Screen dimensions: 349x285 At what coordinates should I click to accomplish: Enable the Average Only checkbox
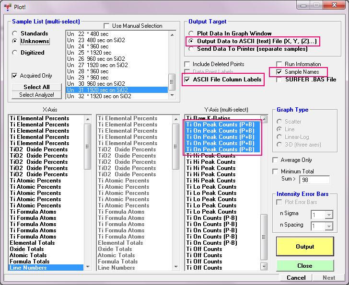pyautogui.click(x=275, y=160)
